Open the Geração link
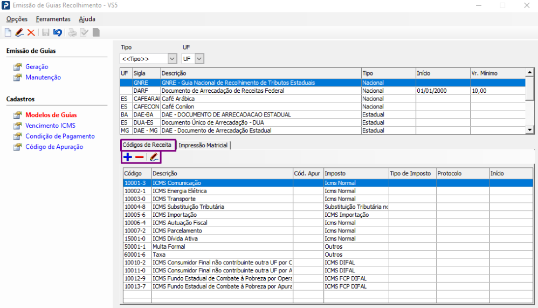 37,67
